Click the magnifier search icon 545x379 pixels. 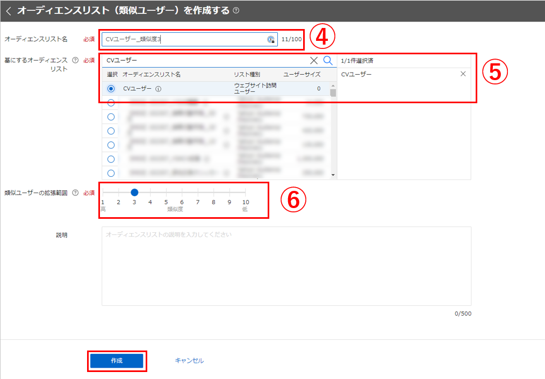click(x=328, y=60)
